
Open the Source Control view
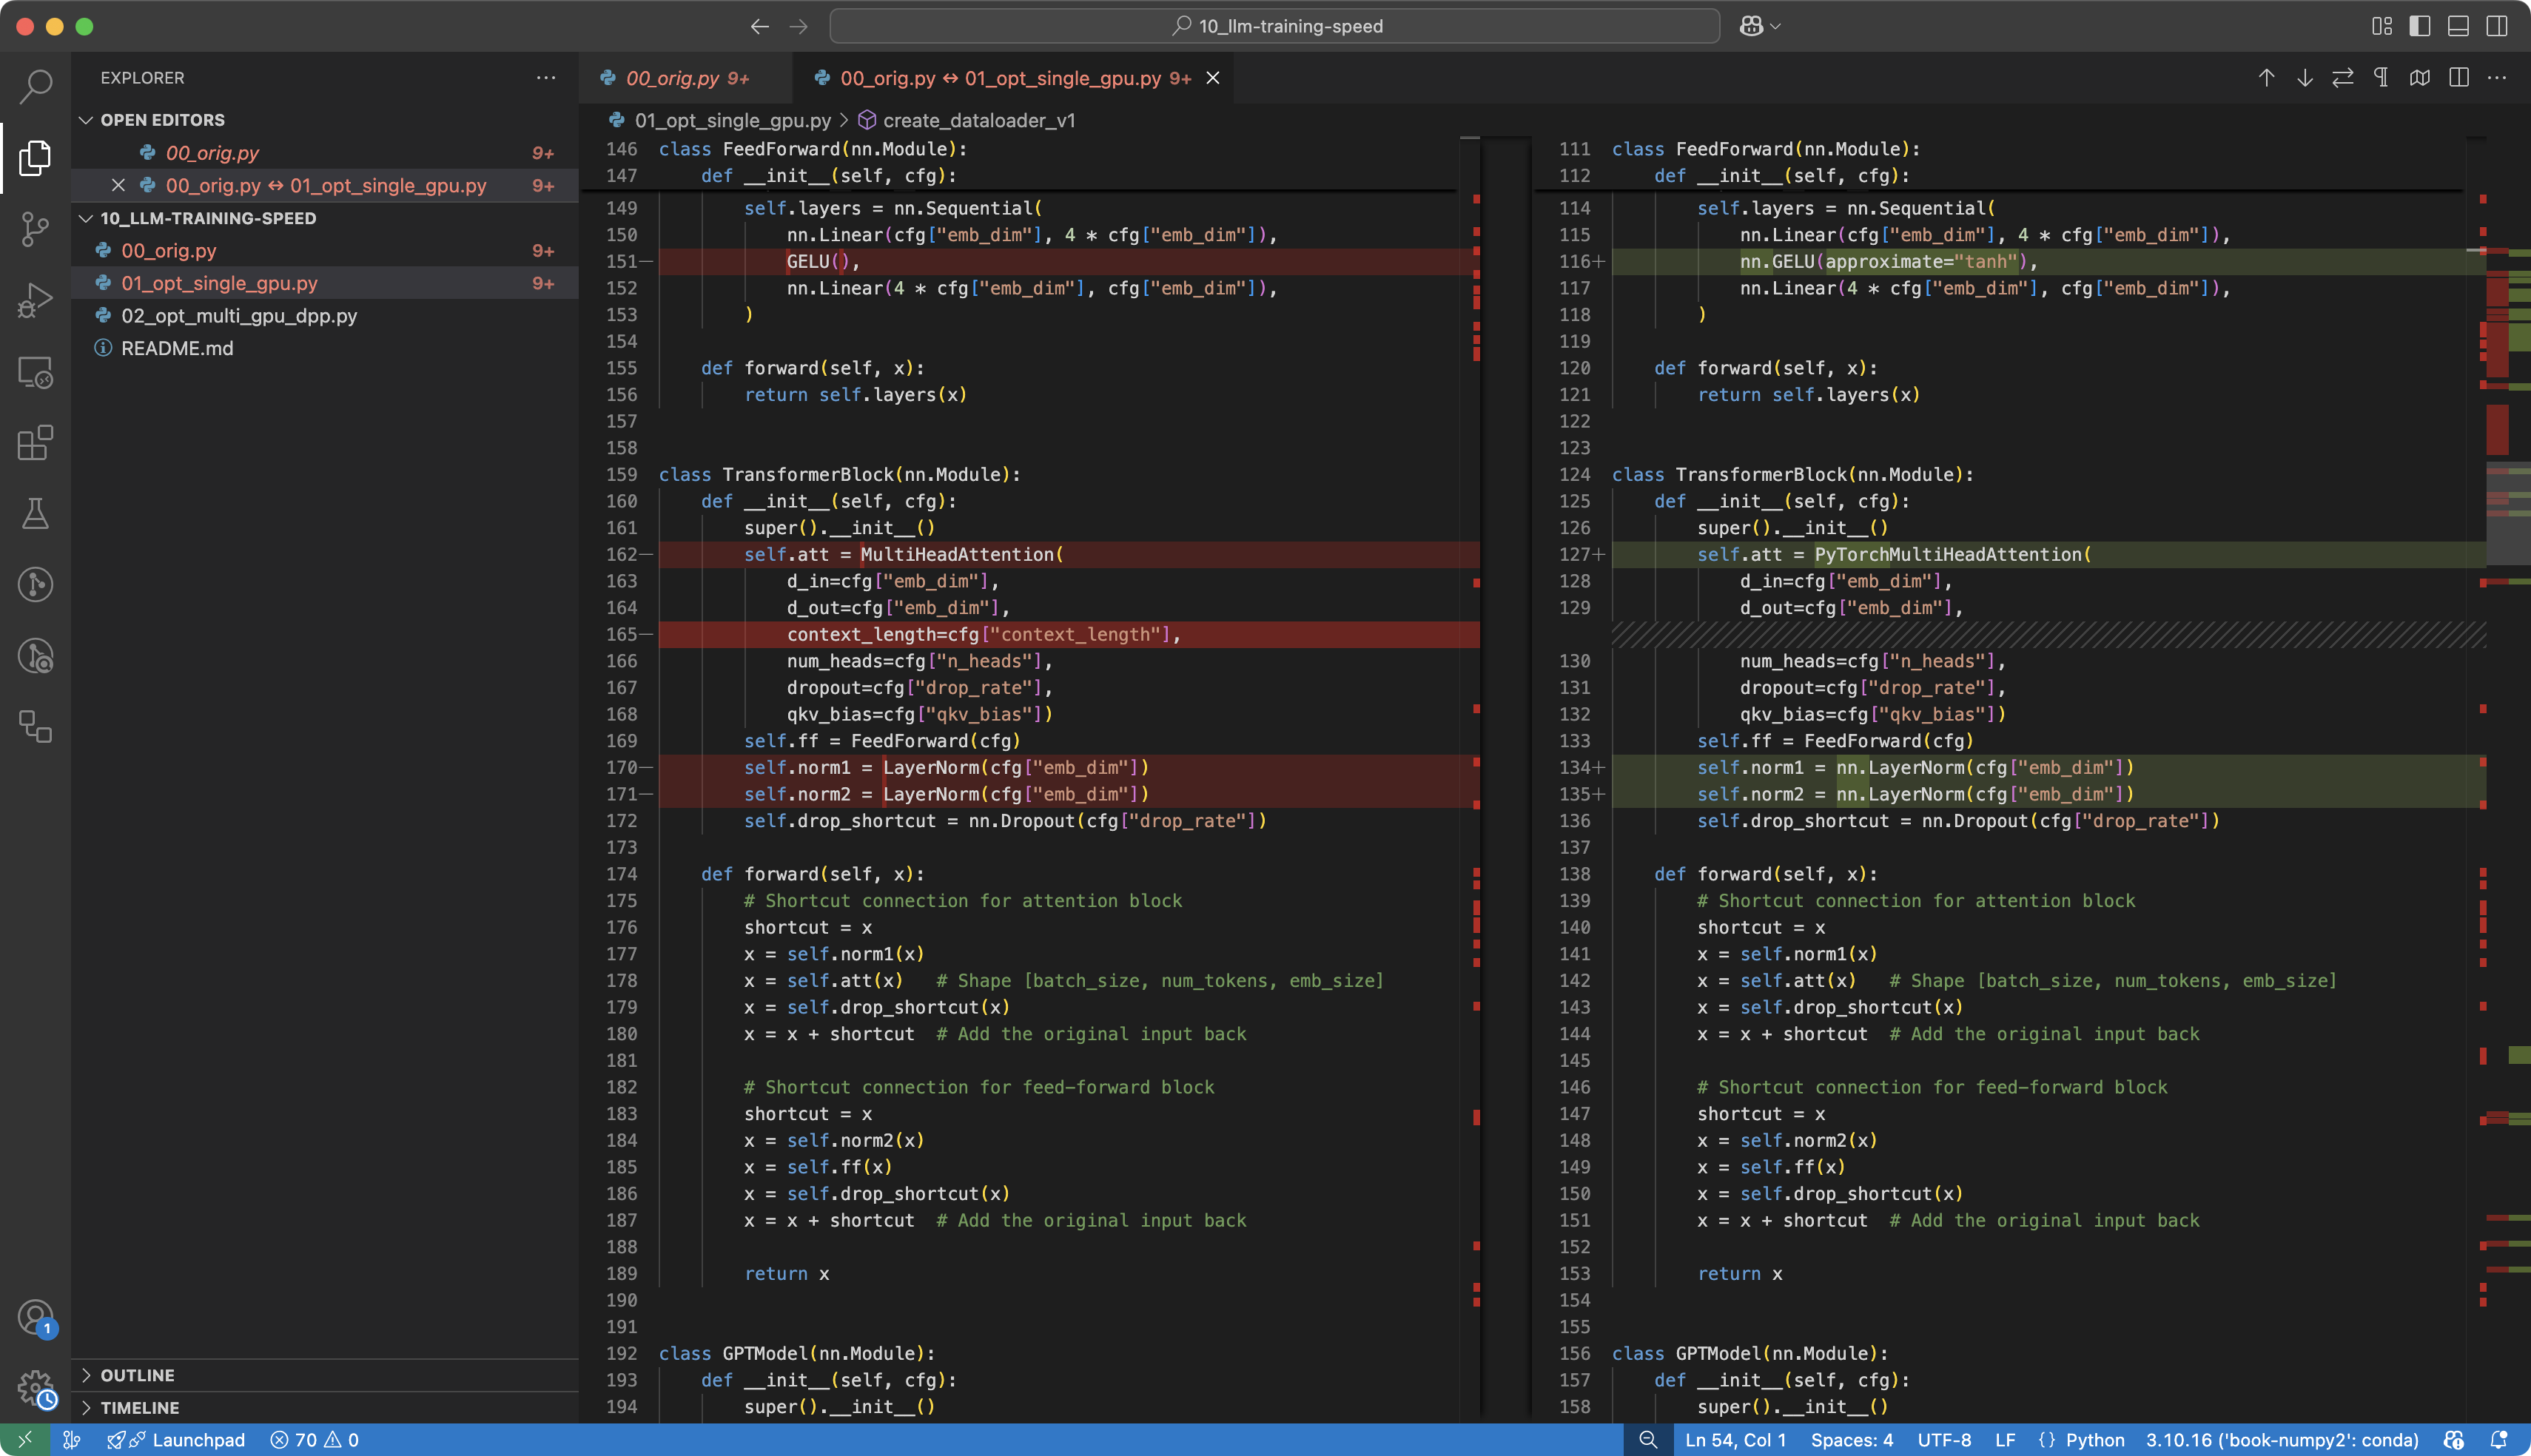point(35,229)
